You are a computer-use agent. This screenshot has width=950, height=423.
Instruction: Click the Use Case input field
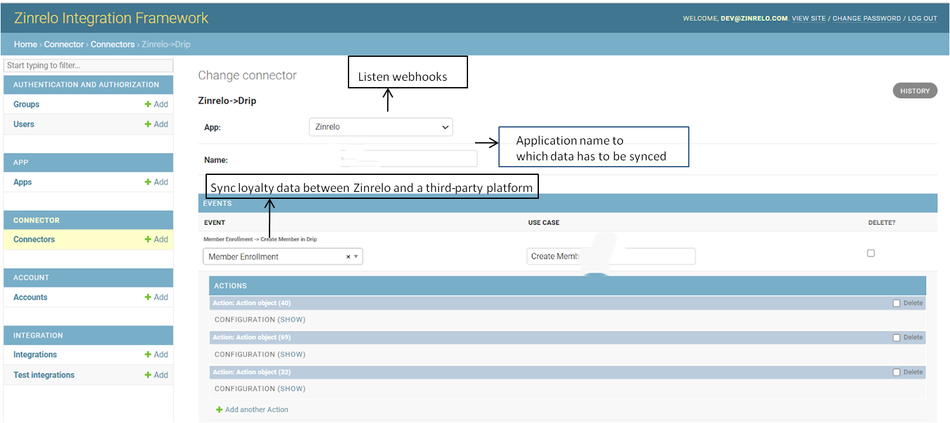[611, 256]
